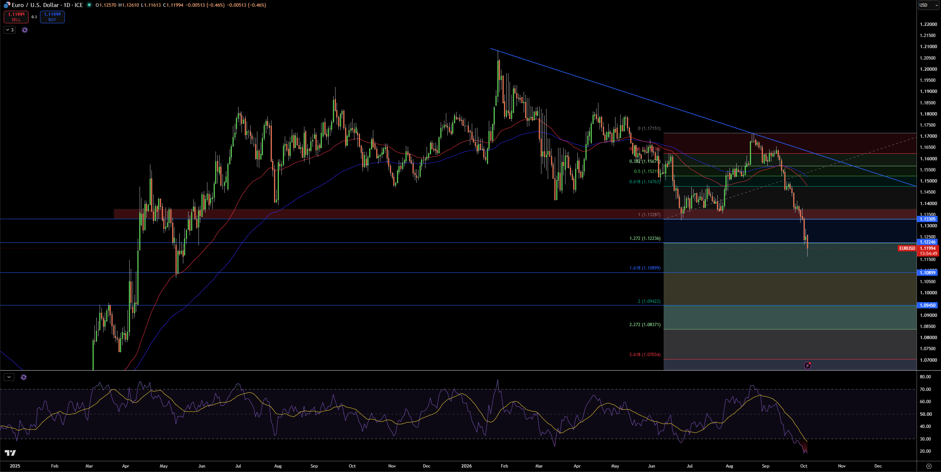
Task: Click the green market status dot
Action: click(x=89, y=5)
